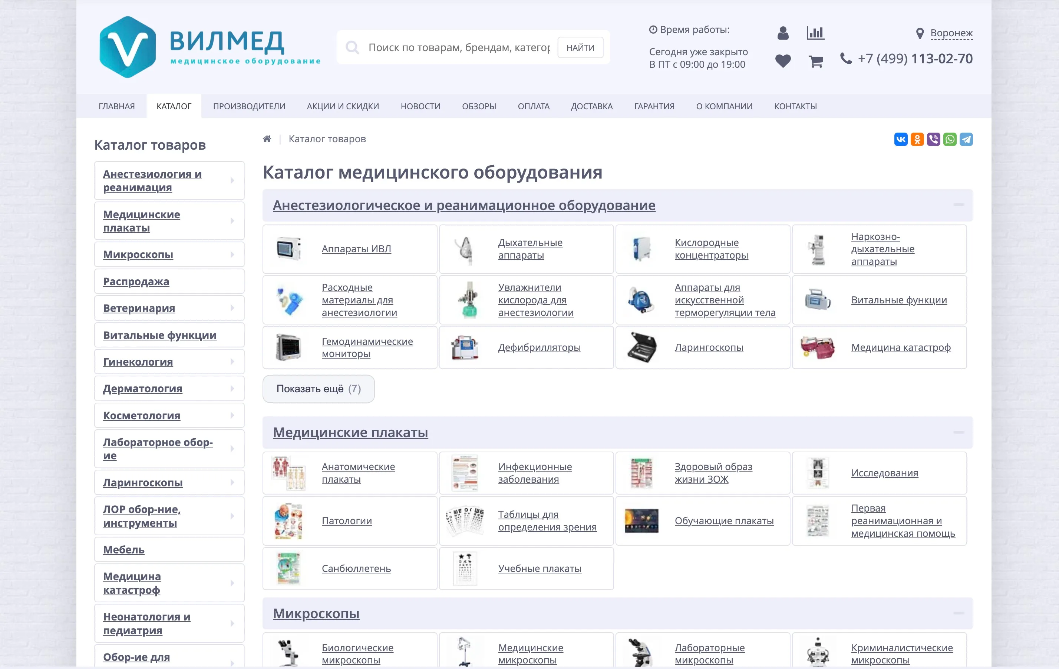Expand Анестезиология и реанимация sidebar arrow
The width and height of the screenshot is (1059, 669).
tap(232, 180)
